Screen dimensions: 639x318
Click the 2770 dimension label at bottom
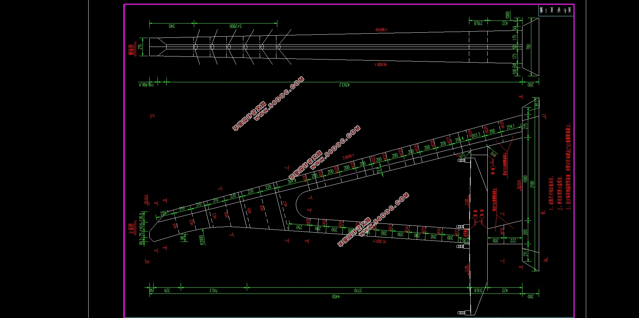point(357,291)
